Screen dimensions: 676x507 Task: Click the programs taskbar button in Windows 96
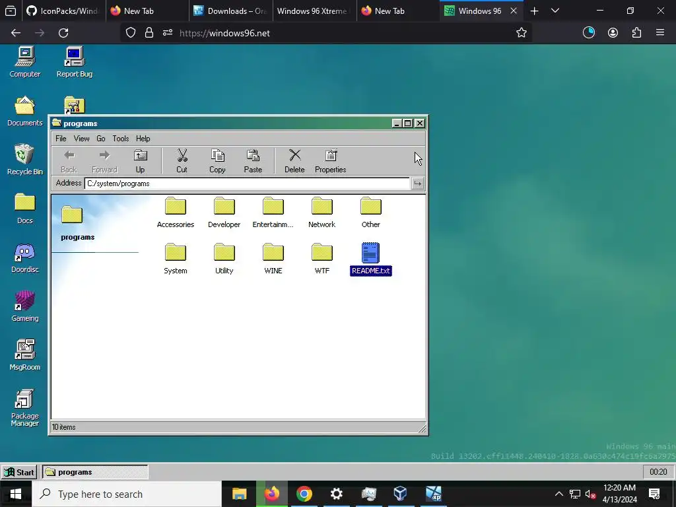pos(95,472)
